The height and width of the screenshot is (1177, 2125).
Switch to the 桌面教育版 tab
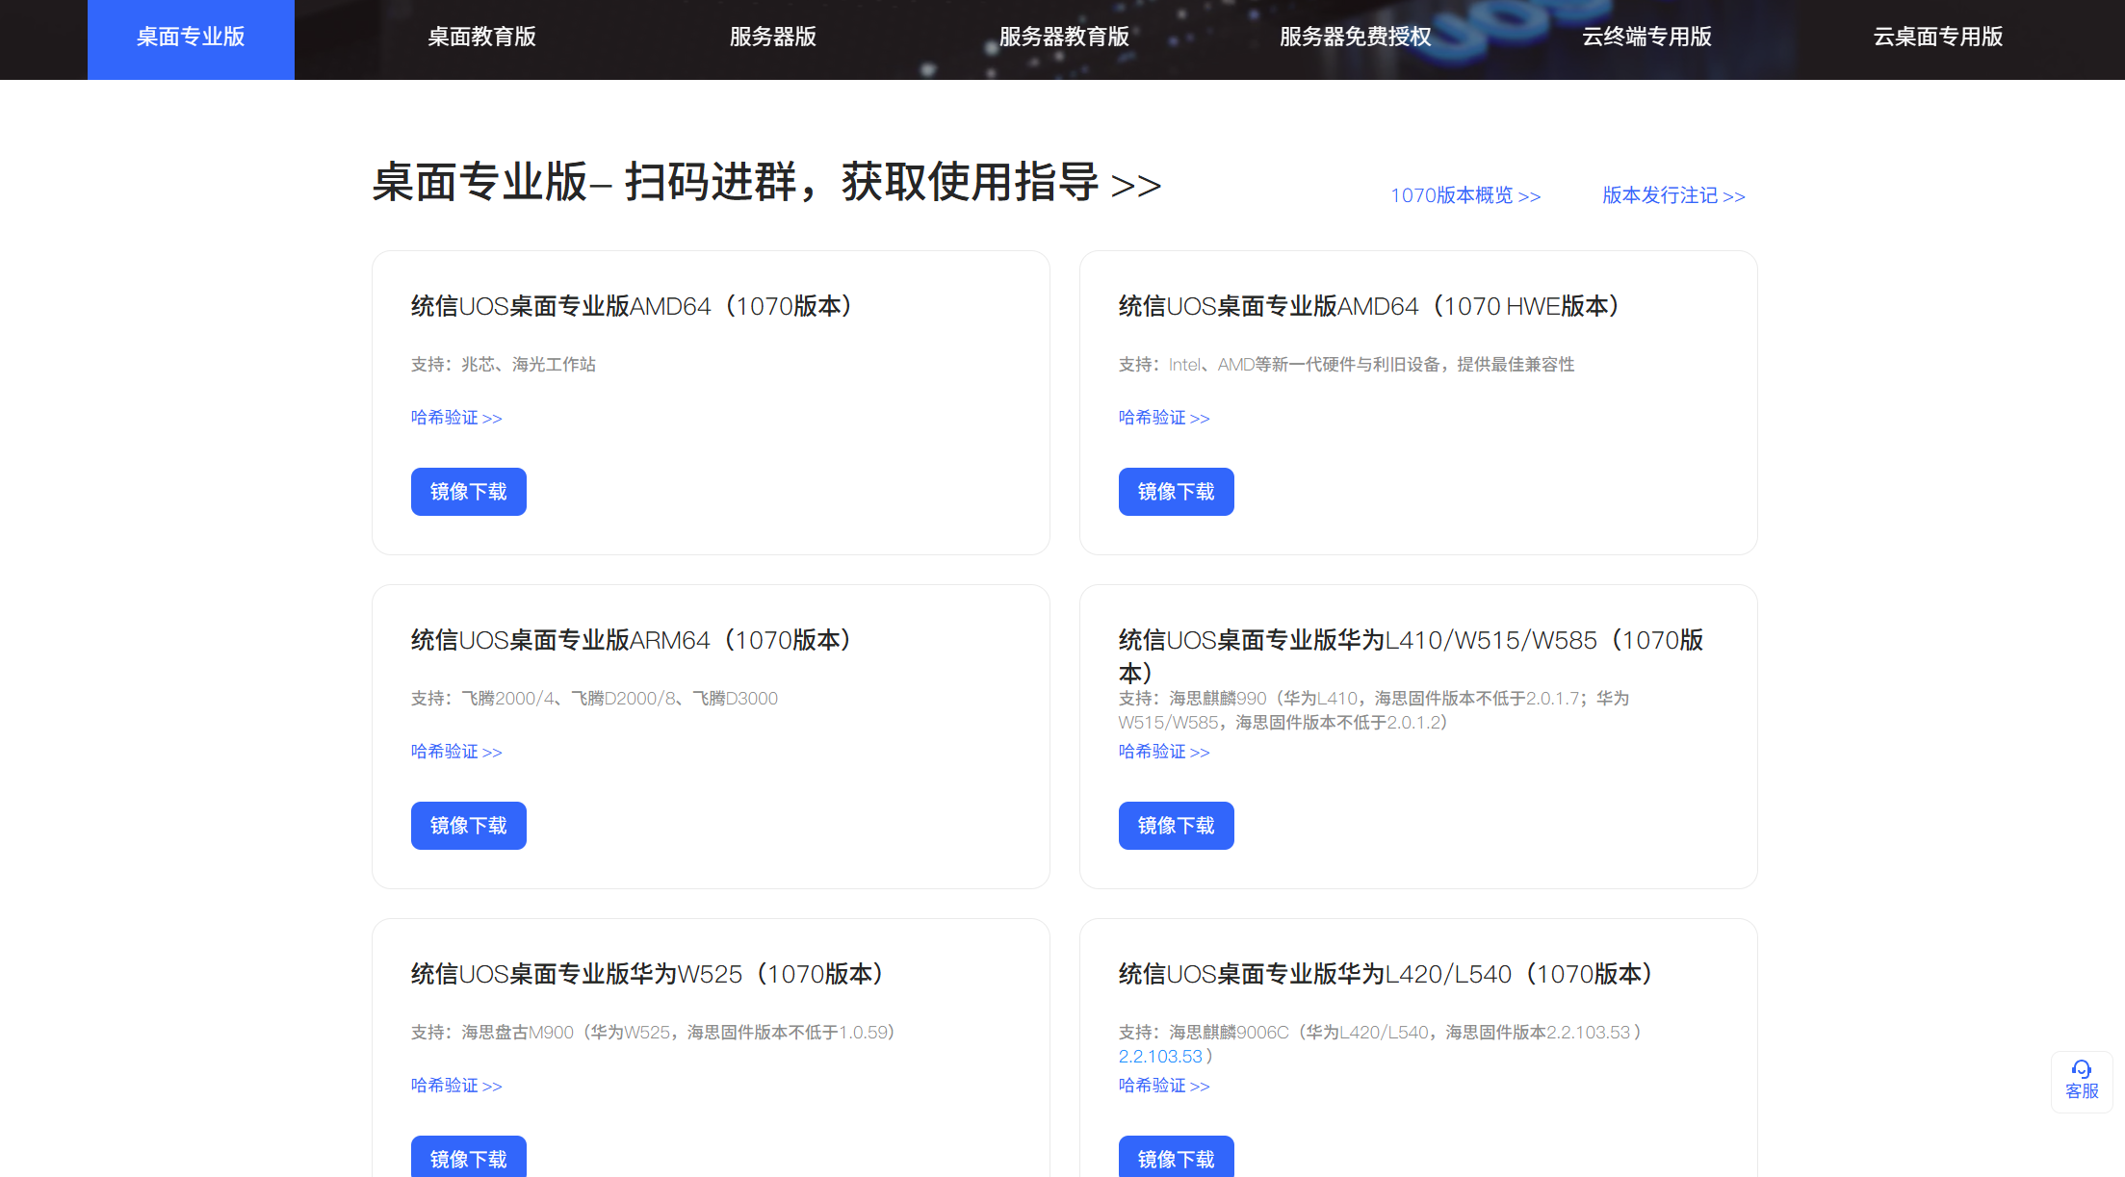(481, 38)
